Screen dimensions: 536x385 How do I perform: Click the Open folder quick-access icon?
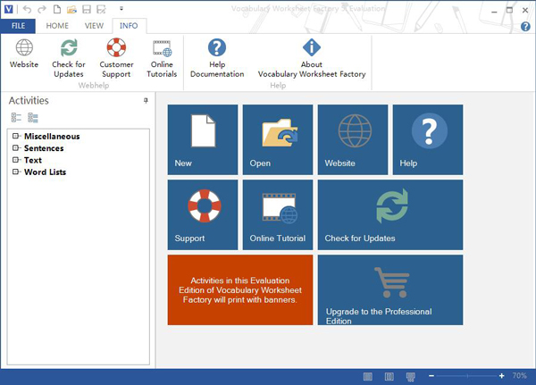click(x=71, y=9)
